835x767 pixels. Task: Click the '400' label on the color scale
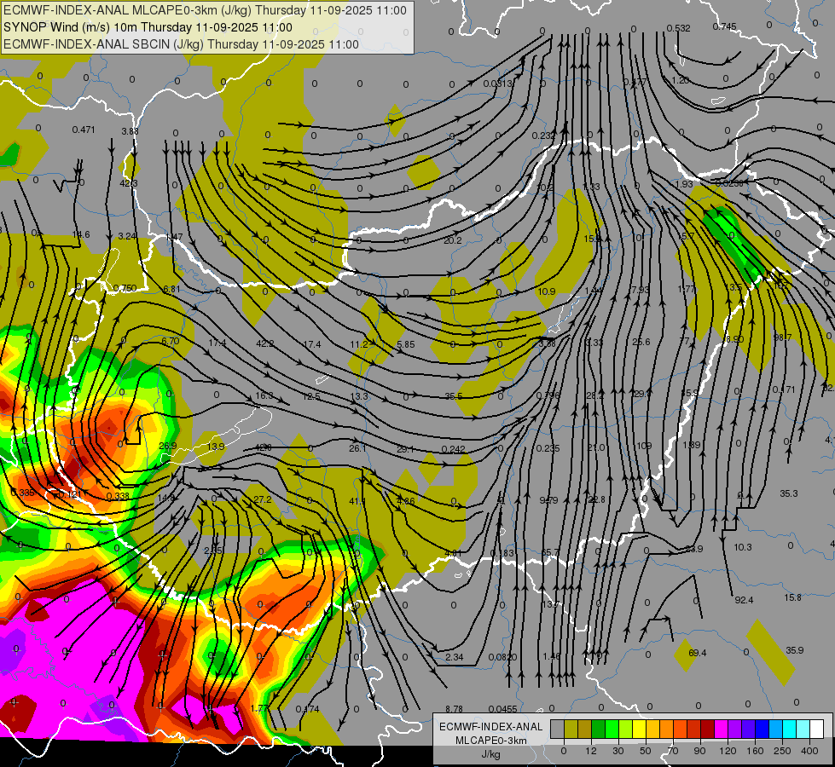(809, 751)
